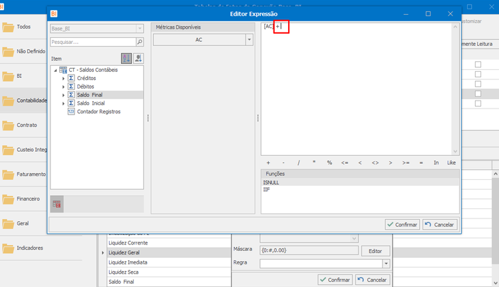
Task: Click the expression editor vertical scrollbar down arrow
Action: pyautogui.click(x=455, y=151)
